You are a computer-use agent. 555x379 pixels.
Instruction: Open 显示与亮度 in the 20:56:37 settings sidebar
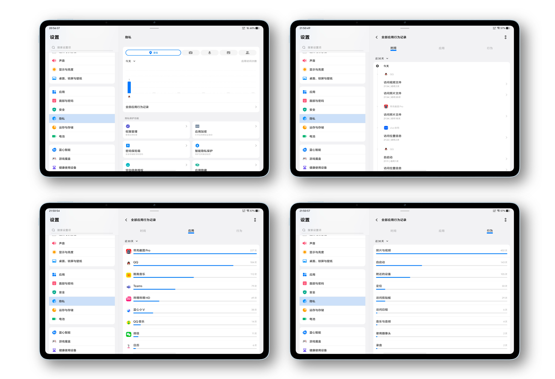tap(82, 69)
